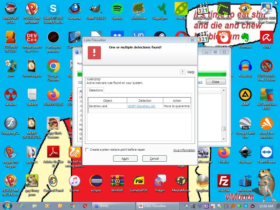Launch AIMP desktop icon
This screenshot has width=280, height=210.
click(245, 97)
